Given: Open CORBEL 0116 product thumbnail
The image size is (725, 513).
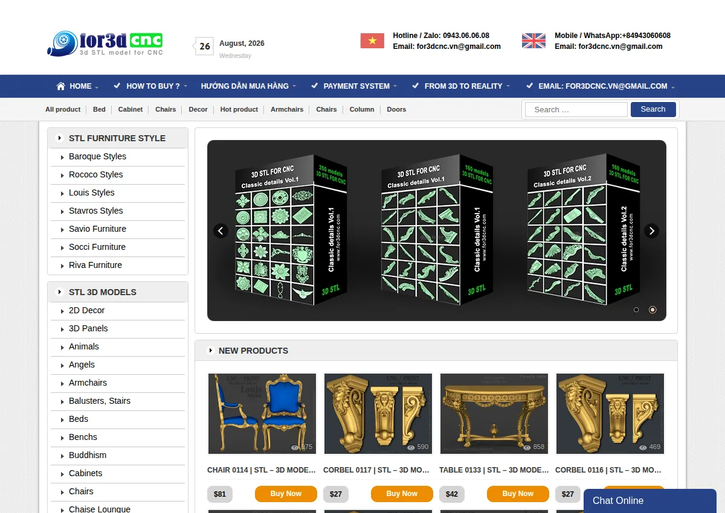Looking at the screenshot, I should click(x=610, y=413).
